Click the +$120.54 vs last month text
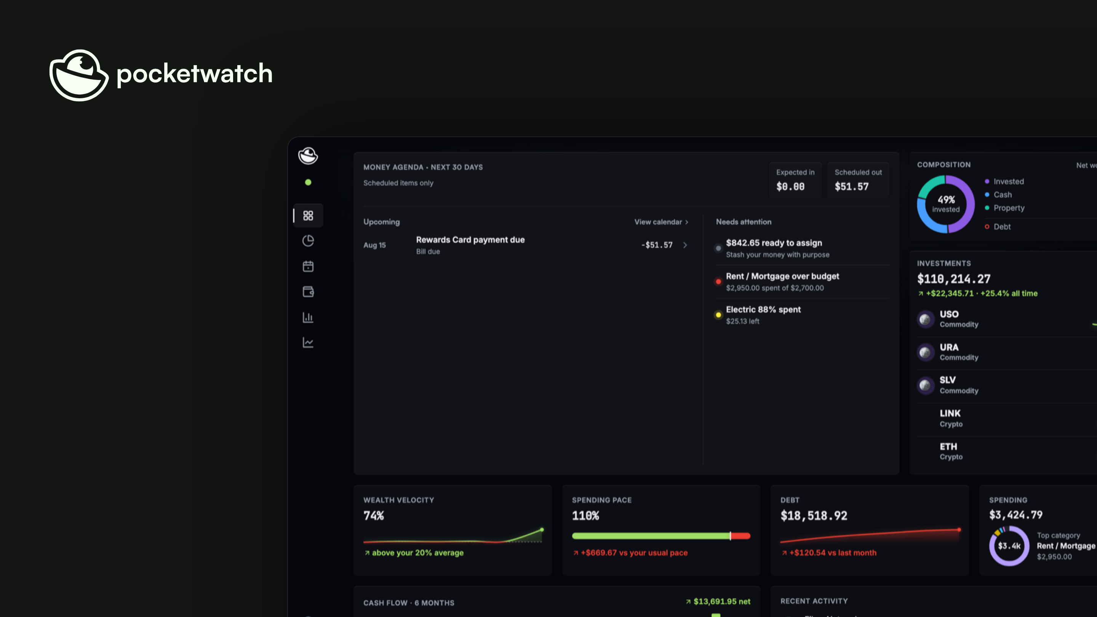The image size is (1097, 617). pos(829,553)
